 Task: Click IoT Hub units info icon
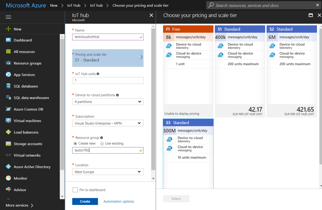[98, 74]
